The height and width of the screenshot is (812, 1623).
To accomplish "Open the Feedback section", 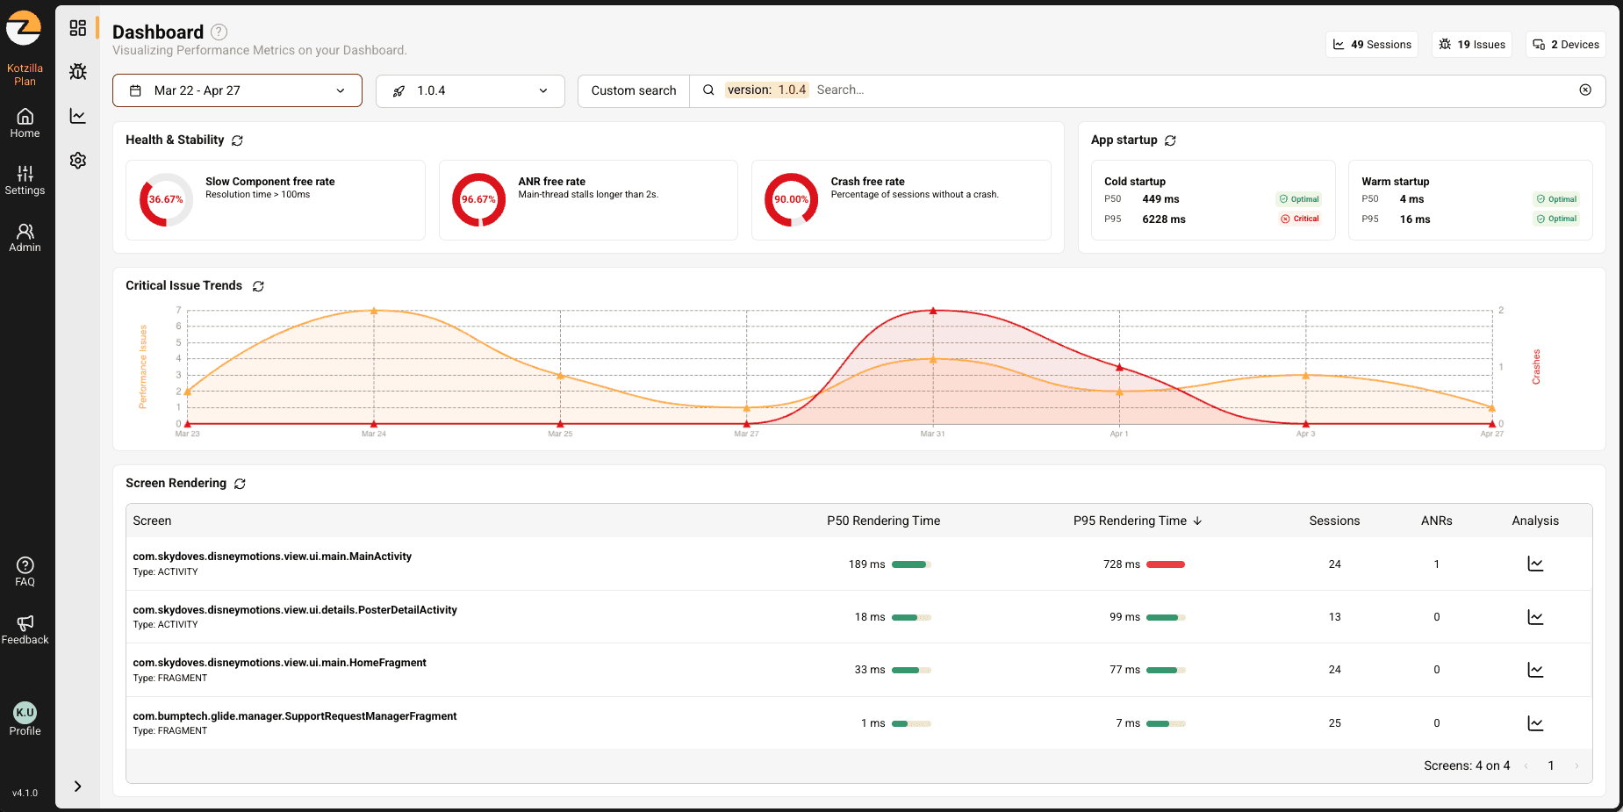I will click(x=25, y=629).
